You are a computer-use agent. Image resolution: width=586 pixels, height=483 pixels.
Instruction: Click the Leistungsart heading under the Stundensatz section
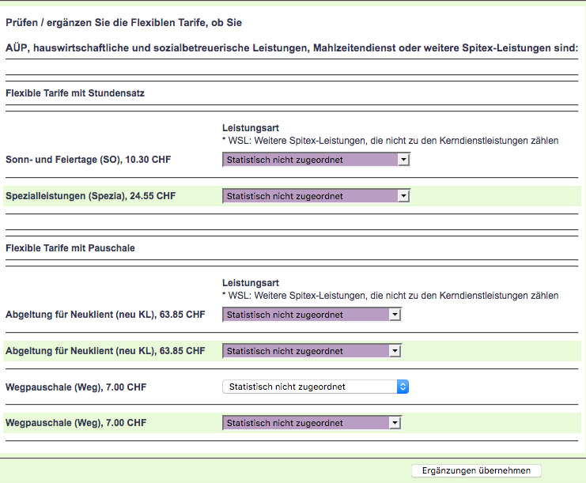pyautogui.click(x=251, y=128)
